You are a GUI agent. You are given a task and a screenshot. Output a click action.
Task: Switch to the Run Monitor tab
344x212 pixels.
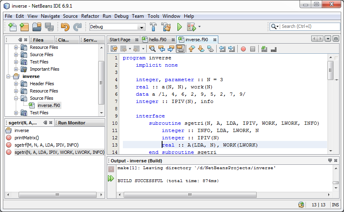pyautogui.click(x=72, y=123)
